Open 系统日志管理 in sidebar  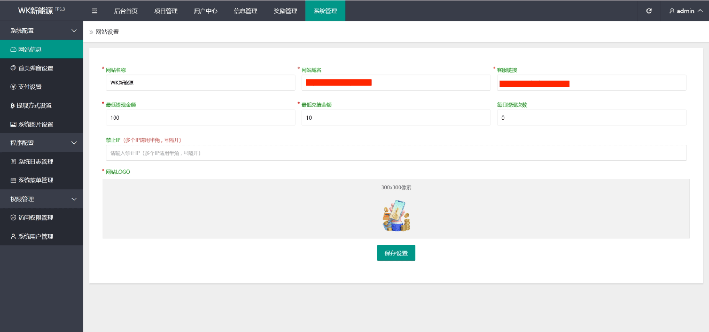click(36, 162)
